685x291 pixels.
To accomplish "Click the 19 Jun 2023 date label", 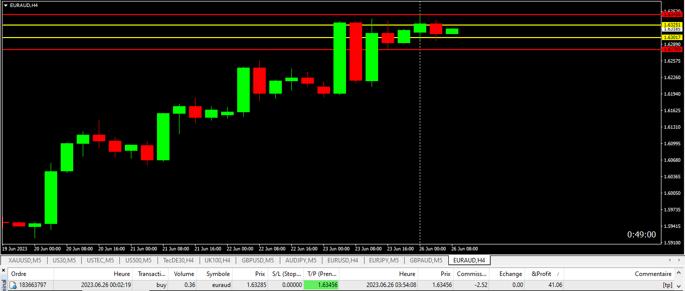I will pyautogui.click(x=15, y=248).
